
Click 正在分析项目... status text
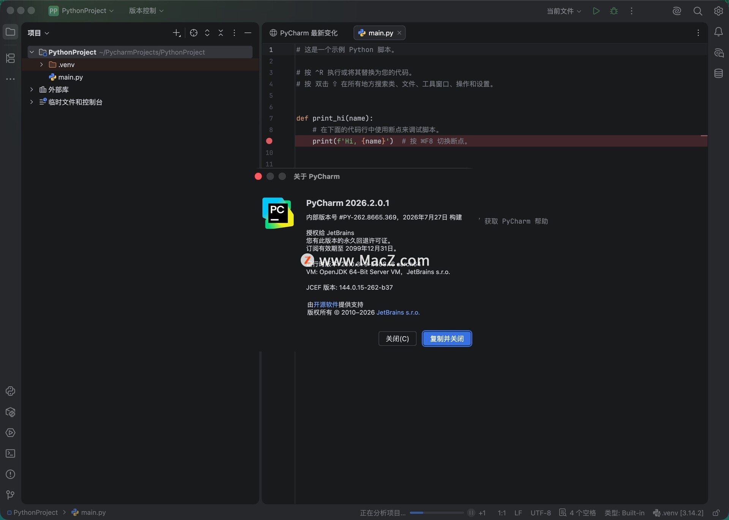point(383,513)
